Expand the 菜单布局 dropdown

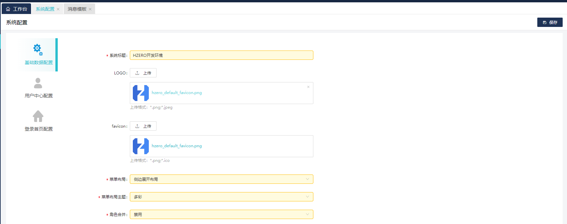[x=221, y=179]
